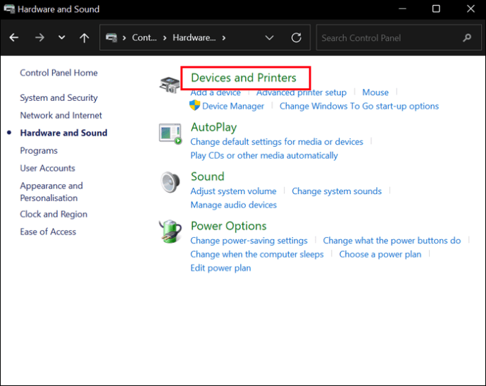Open System and Security category

point(59,98)
